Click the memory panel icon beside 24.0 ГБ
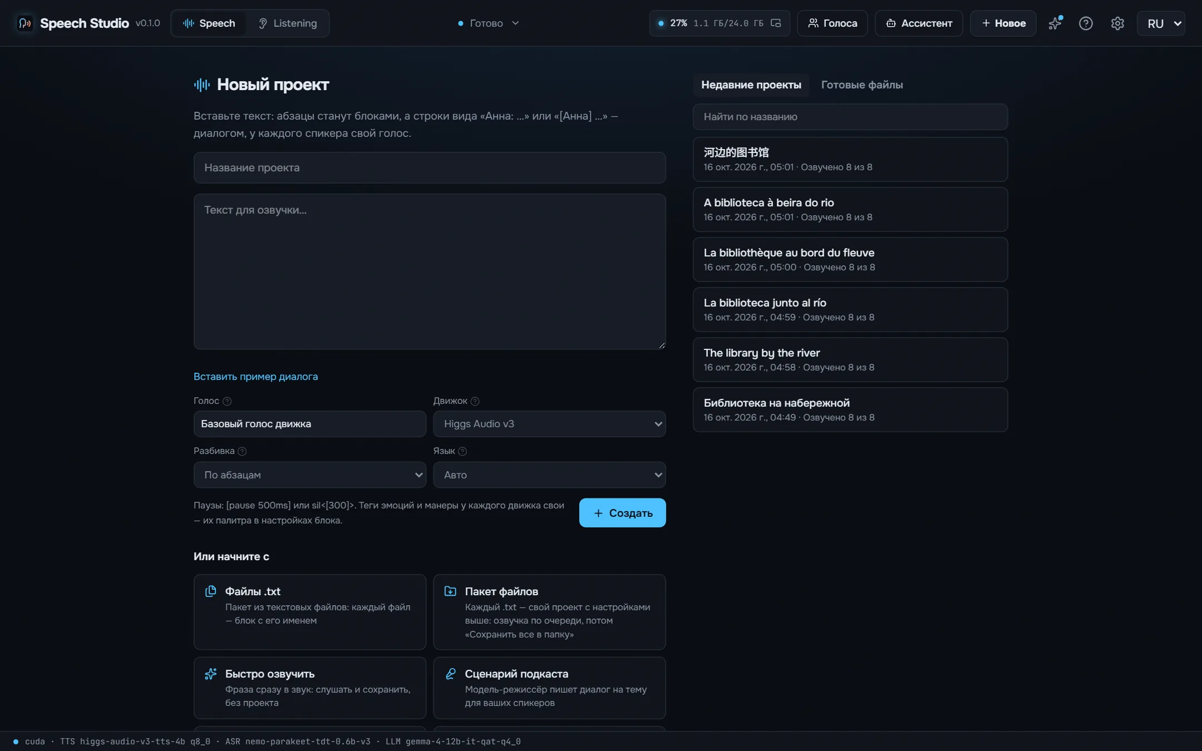Image resolution: width=1202 pixels, height=751 pixels. [x=776, y=23]
